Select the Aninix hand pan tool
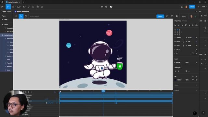This screenshot has width=208, height=117. click(26, 16)
